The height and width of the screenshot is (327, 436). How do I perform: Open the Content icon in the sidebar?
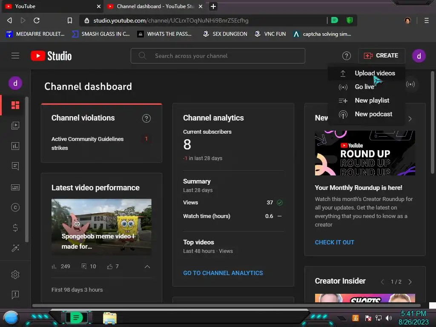pyautogui.click(x=15, y=126)
